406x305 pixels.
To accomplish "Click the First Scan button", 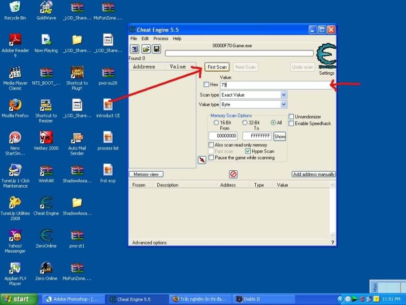I will [x=217, y=67].
